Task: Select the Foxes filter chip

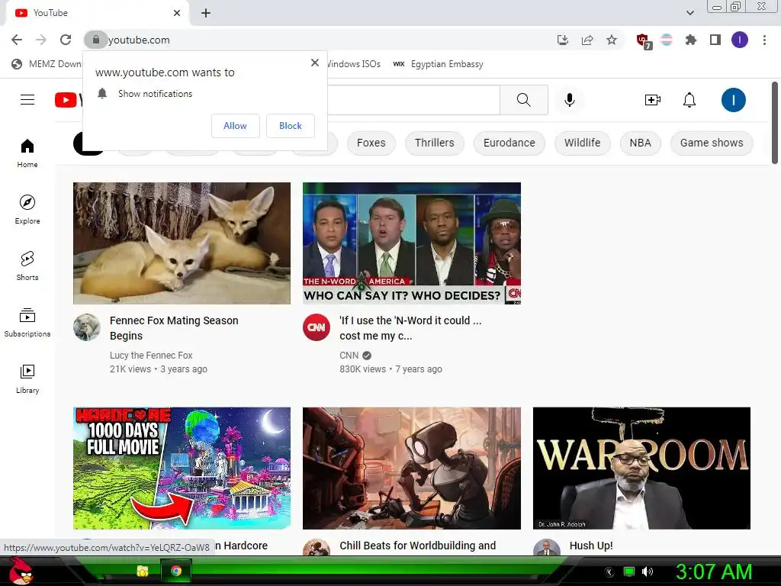Action: 371,143
